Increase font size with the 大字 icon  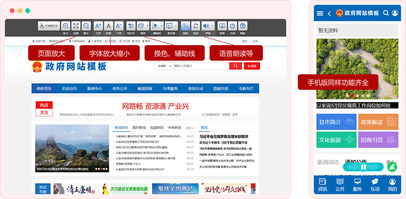98,26
